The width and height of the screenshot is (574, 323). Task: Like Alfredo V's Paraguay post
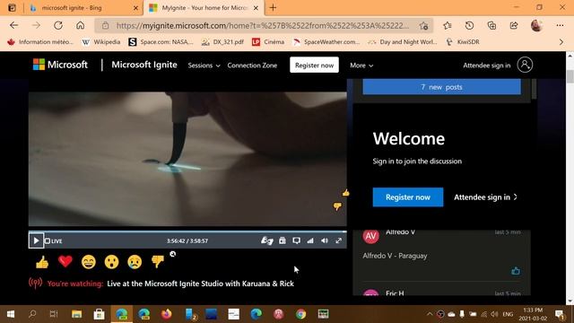(x=516, y=271)
